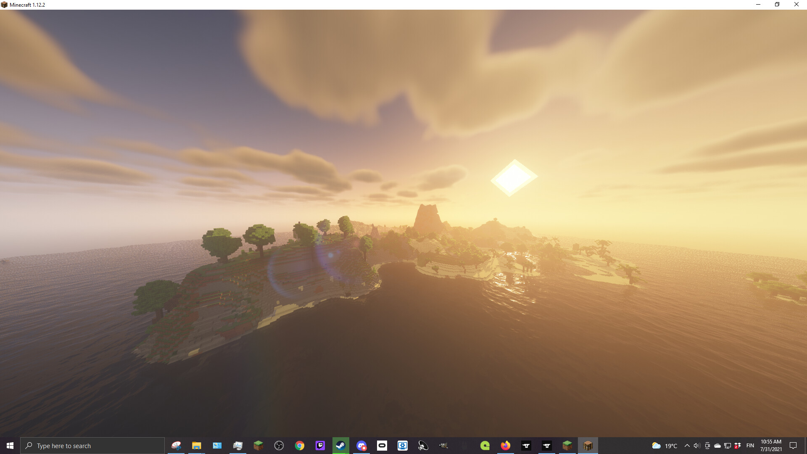Open Steam from the taskbar

(341, 446)
